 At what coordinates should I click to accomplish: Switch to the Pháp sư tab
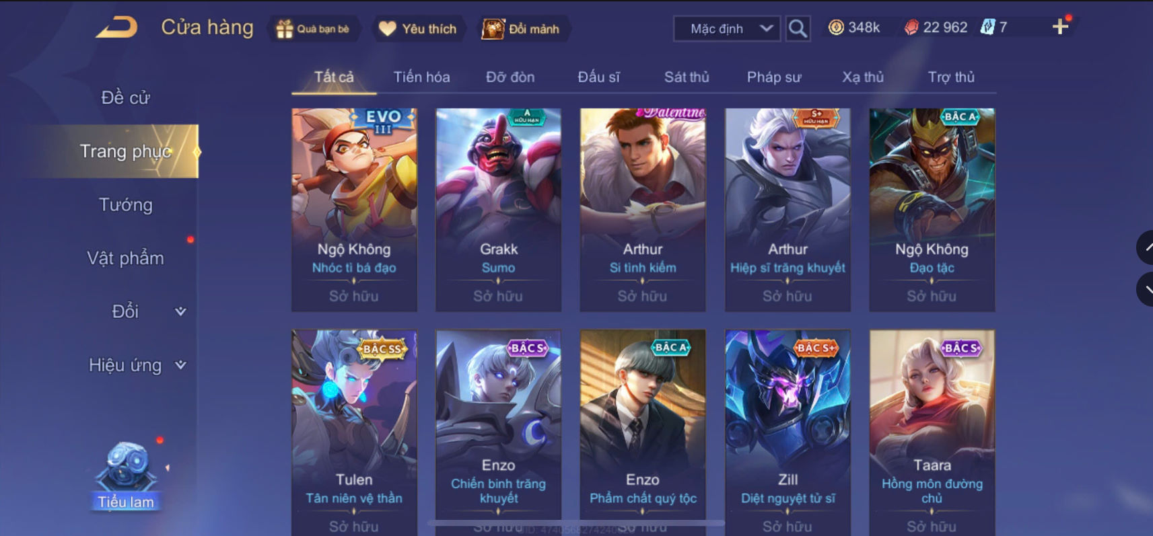coord(774,77)
